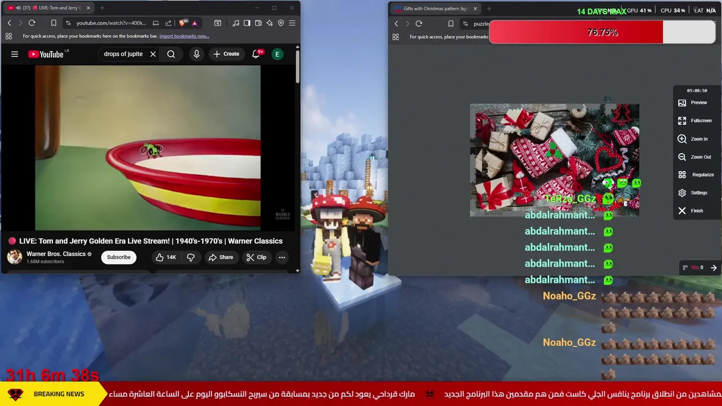Click the arrow at puzzle bottom right
The image size is (722, 406).
click(x=714, y=268)
